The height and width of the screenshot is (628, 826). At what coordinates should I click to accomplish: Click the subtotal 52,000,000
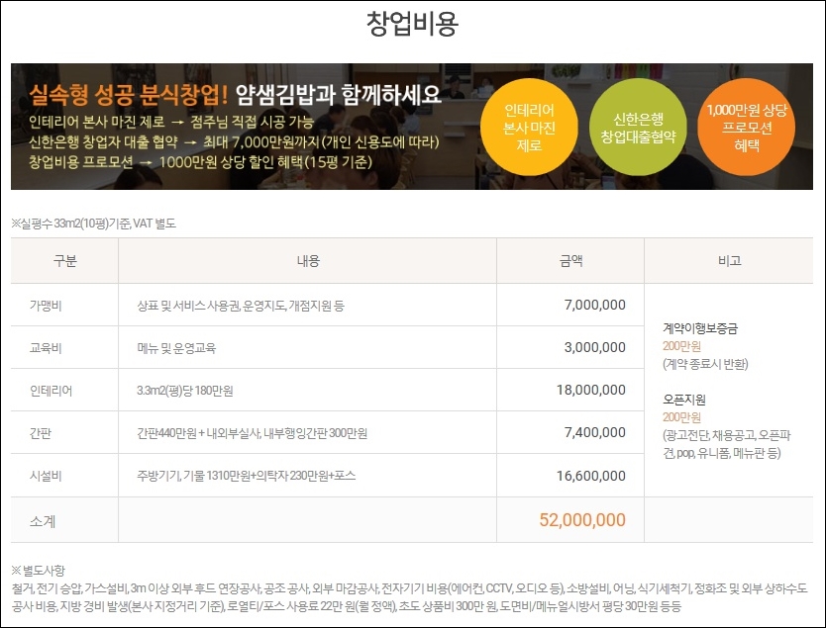pyautogui.click(x=582, y=520)
